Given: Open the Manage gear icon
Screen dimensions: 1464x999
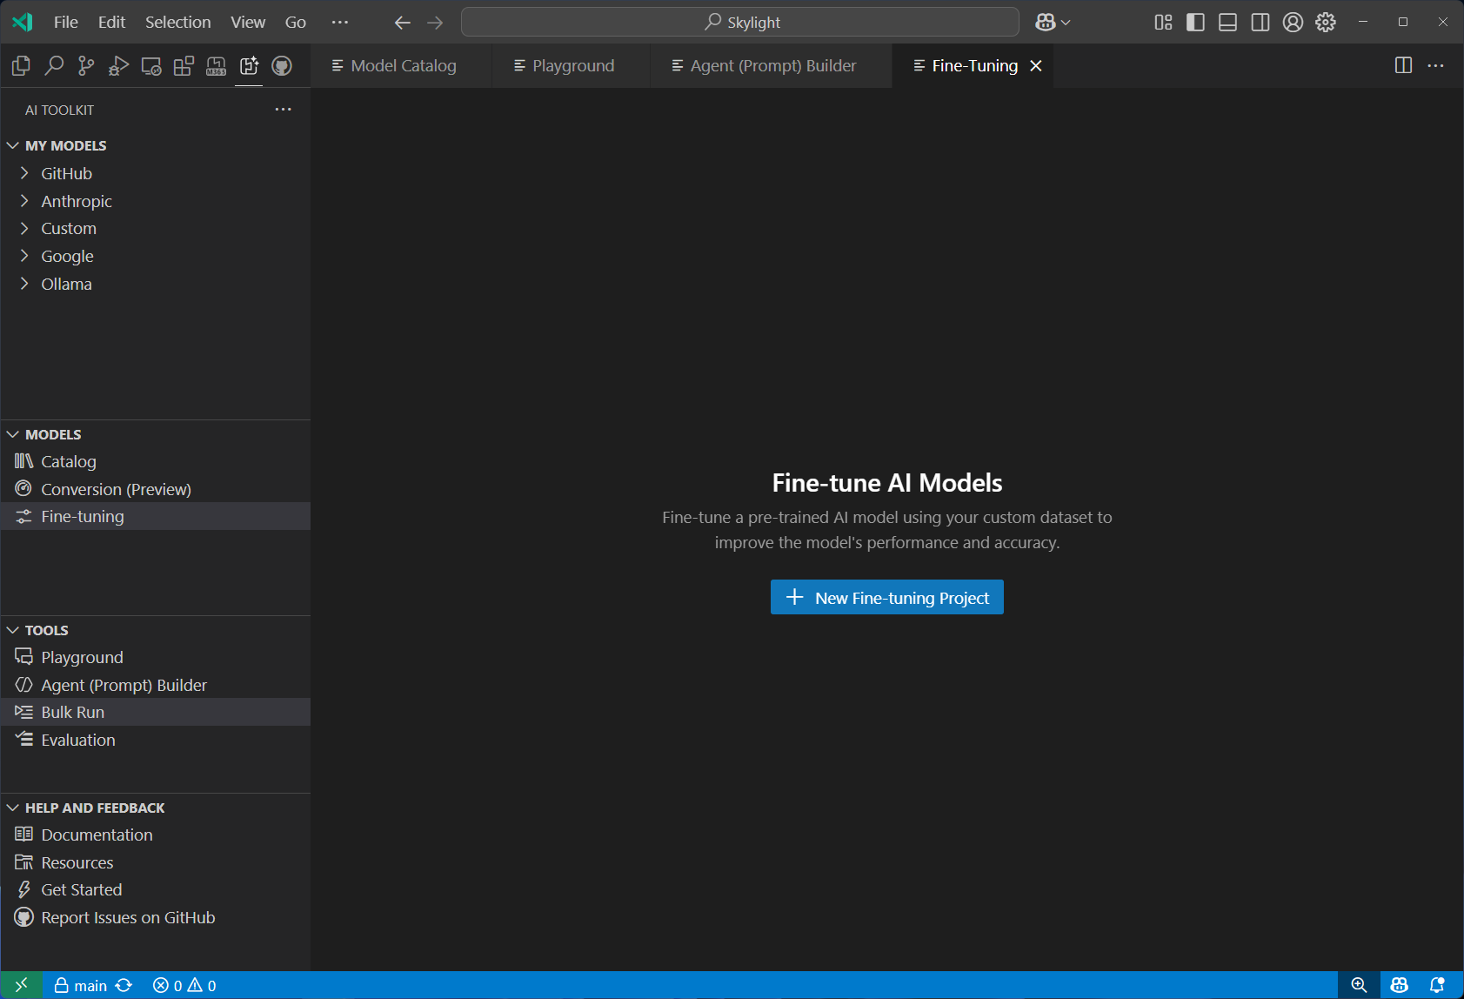Looking at the screenshot, I should coord(1326,23).
